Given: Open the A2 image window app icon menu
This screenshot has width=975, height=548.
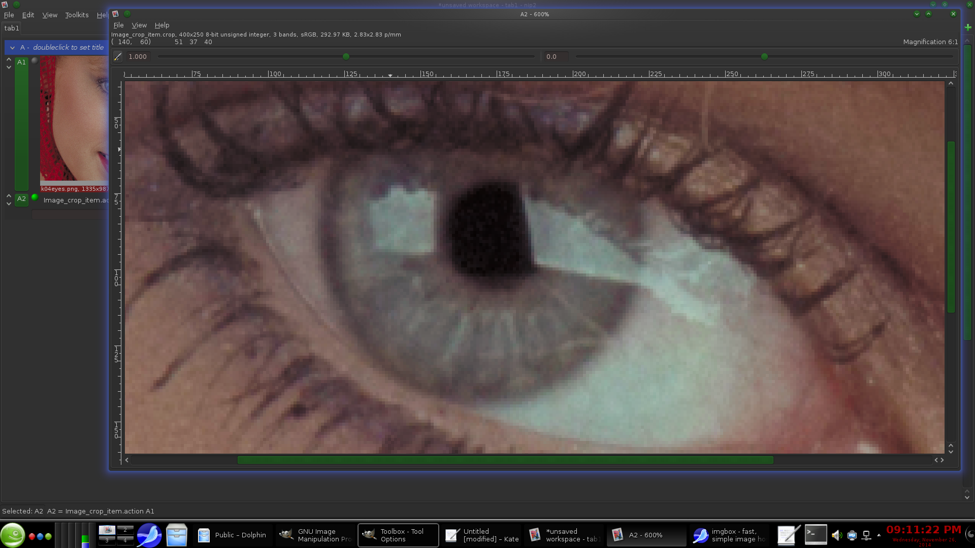Looking at the screenshot, I should click(115, 14).
